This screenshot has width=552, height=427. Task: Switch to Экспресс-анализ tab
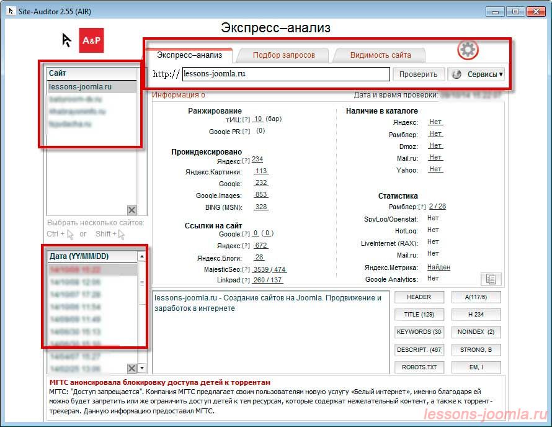tap(189, 55)
